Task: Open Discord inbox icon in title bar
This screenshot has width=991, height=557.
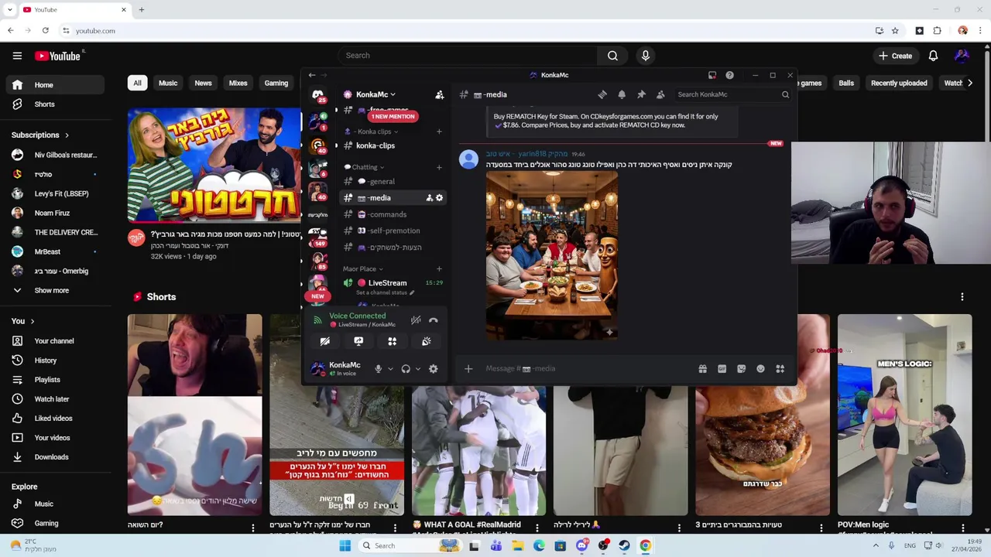Action: (x=712, y=75)
